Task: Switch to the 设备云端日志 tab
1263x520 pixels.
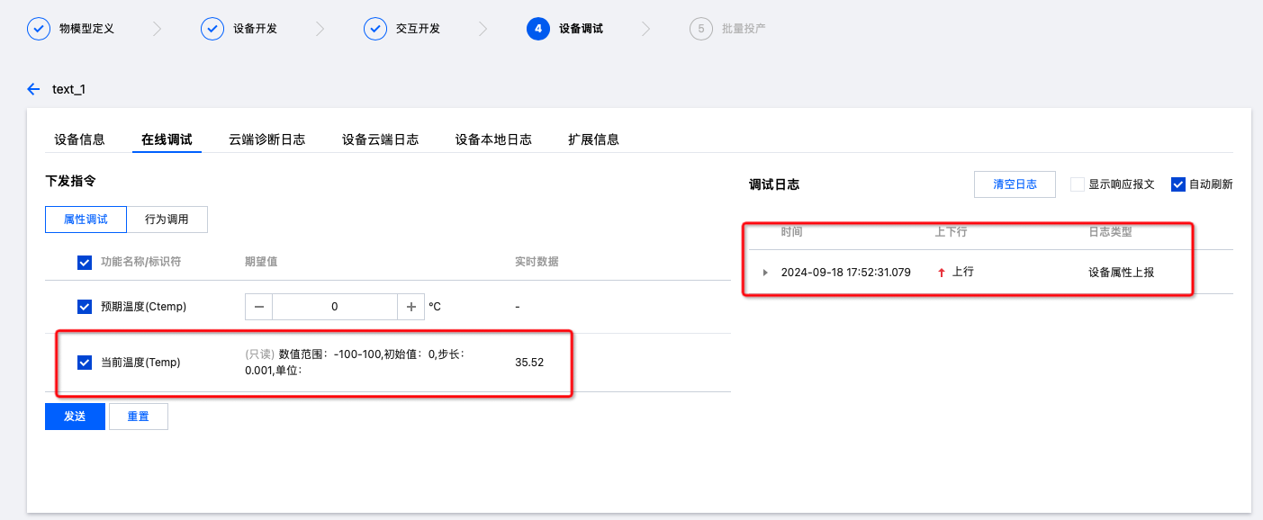Action: pyautogui.click(x=380, y=139)
